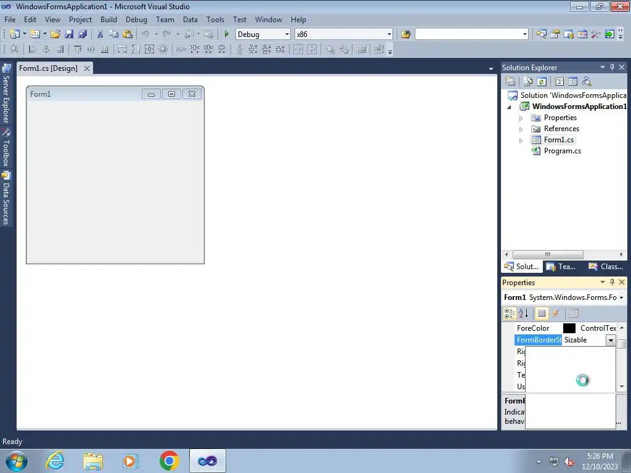Click the Add New Item toolbar icon
Screen dimensions: 631x473
coord(35,34)
